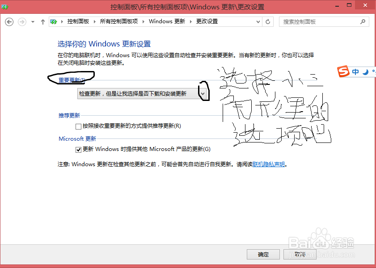Viewport: 376px width, 268px height.
Task: Click the Microsoft 更新 section label
Action: click(77, 138)
